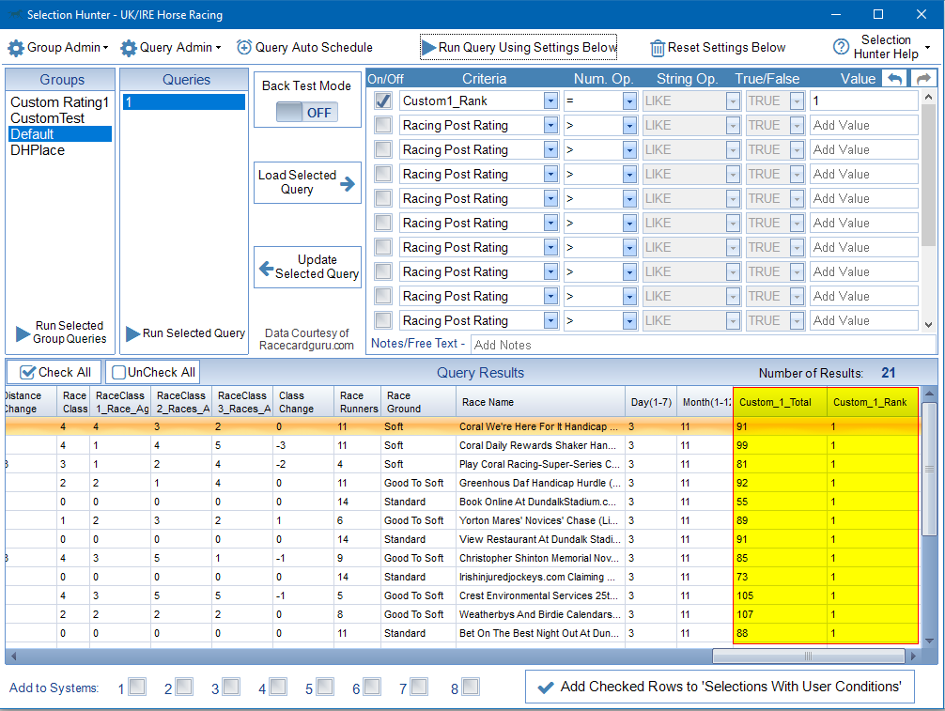This screenshot has height=711, width=945.
Task: Open Selection Hunter Help question icon
Action: pos(841,47)
